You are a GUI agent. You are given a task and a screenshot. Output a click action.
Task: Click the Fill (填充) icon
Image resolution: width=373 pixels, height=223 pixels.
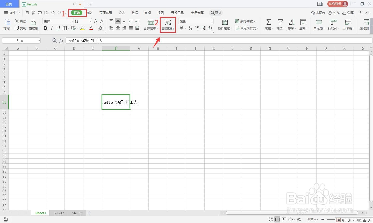(x=303, y=22)
